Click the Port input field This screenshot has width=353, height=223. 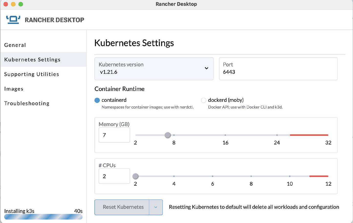coord(278,69)
